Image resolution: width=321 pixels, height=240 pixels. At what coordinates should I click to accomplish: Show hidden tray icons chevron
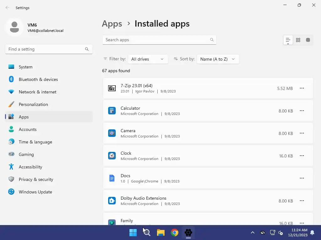(253, 232)
